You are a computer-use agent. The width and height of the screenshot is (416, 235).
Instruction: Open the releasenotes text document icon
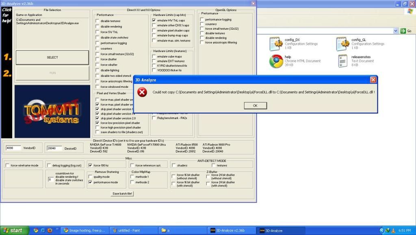(x=342, y=61)
